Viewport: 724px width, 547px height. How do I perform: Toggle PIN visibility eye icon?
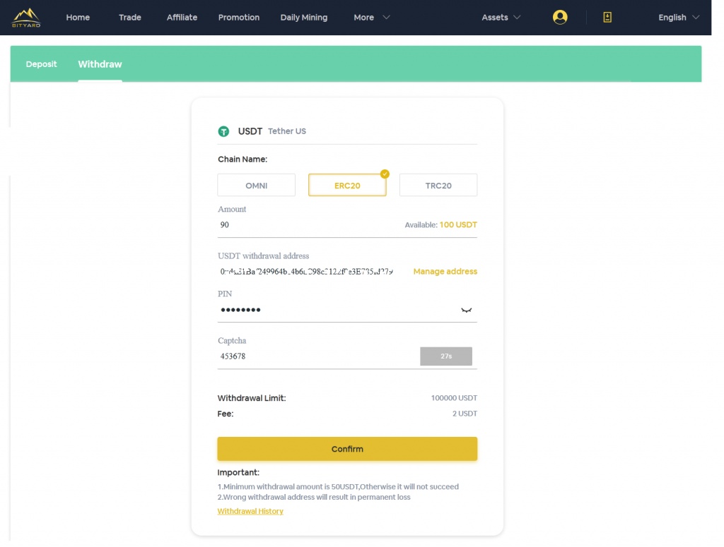pyautogui.click(x=466, y=310)
